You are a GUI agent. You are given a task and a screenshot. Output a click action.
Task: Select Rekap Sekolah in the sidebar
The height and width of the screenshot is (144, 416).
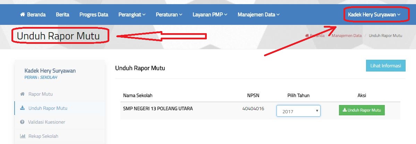point(43,136)
